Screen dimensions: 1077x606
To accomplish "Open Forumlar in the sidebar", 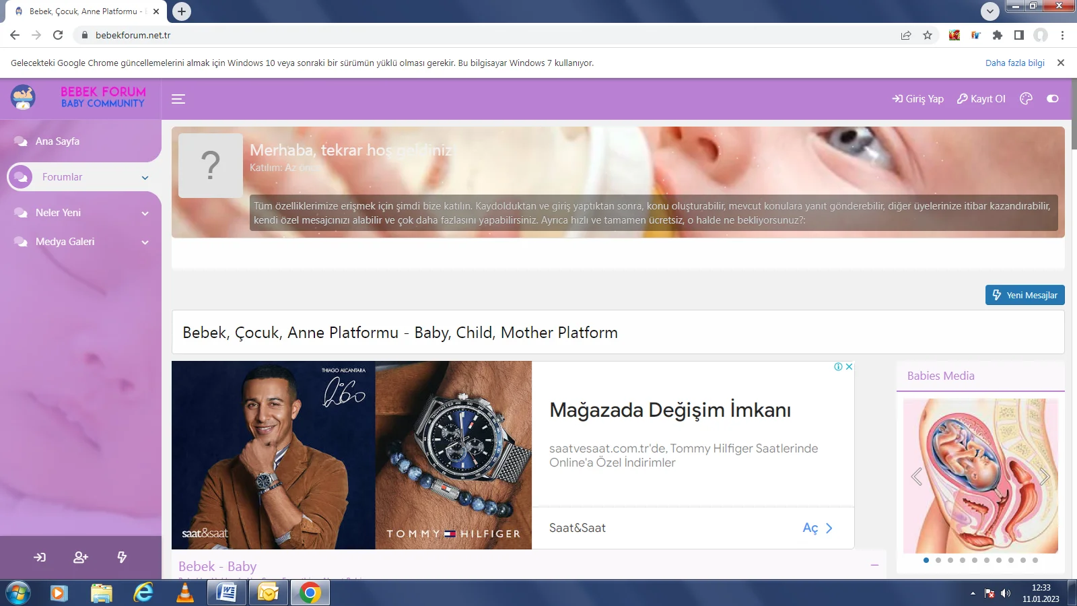I will coord(62,177).
